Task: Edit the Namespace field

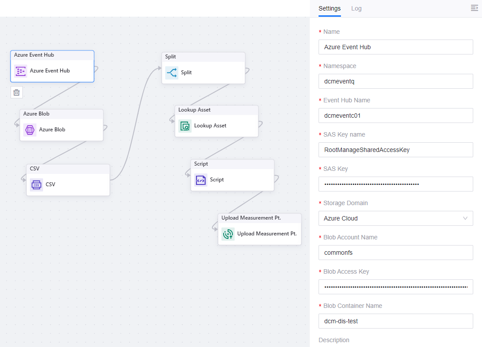Action: click(x=395, y=81)
